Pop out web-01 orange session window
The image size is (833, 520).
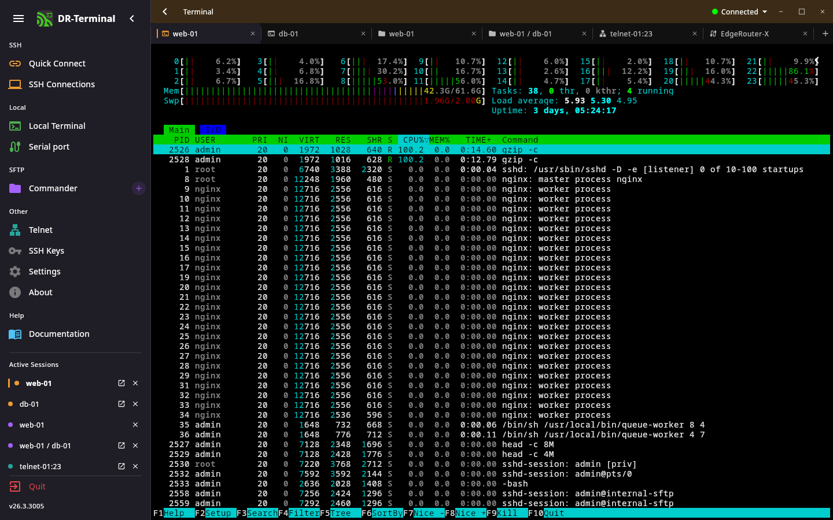click(121, 383)
